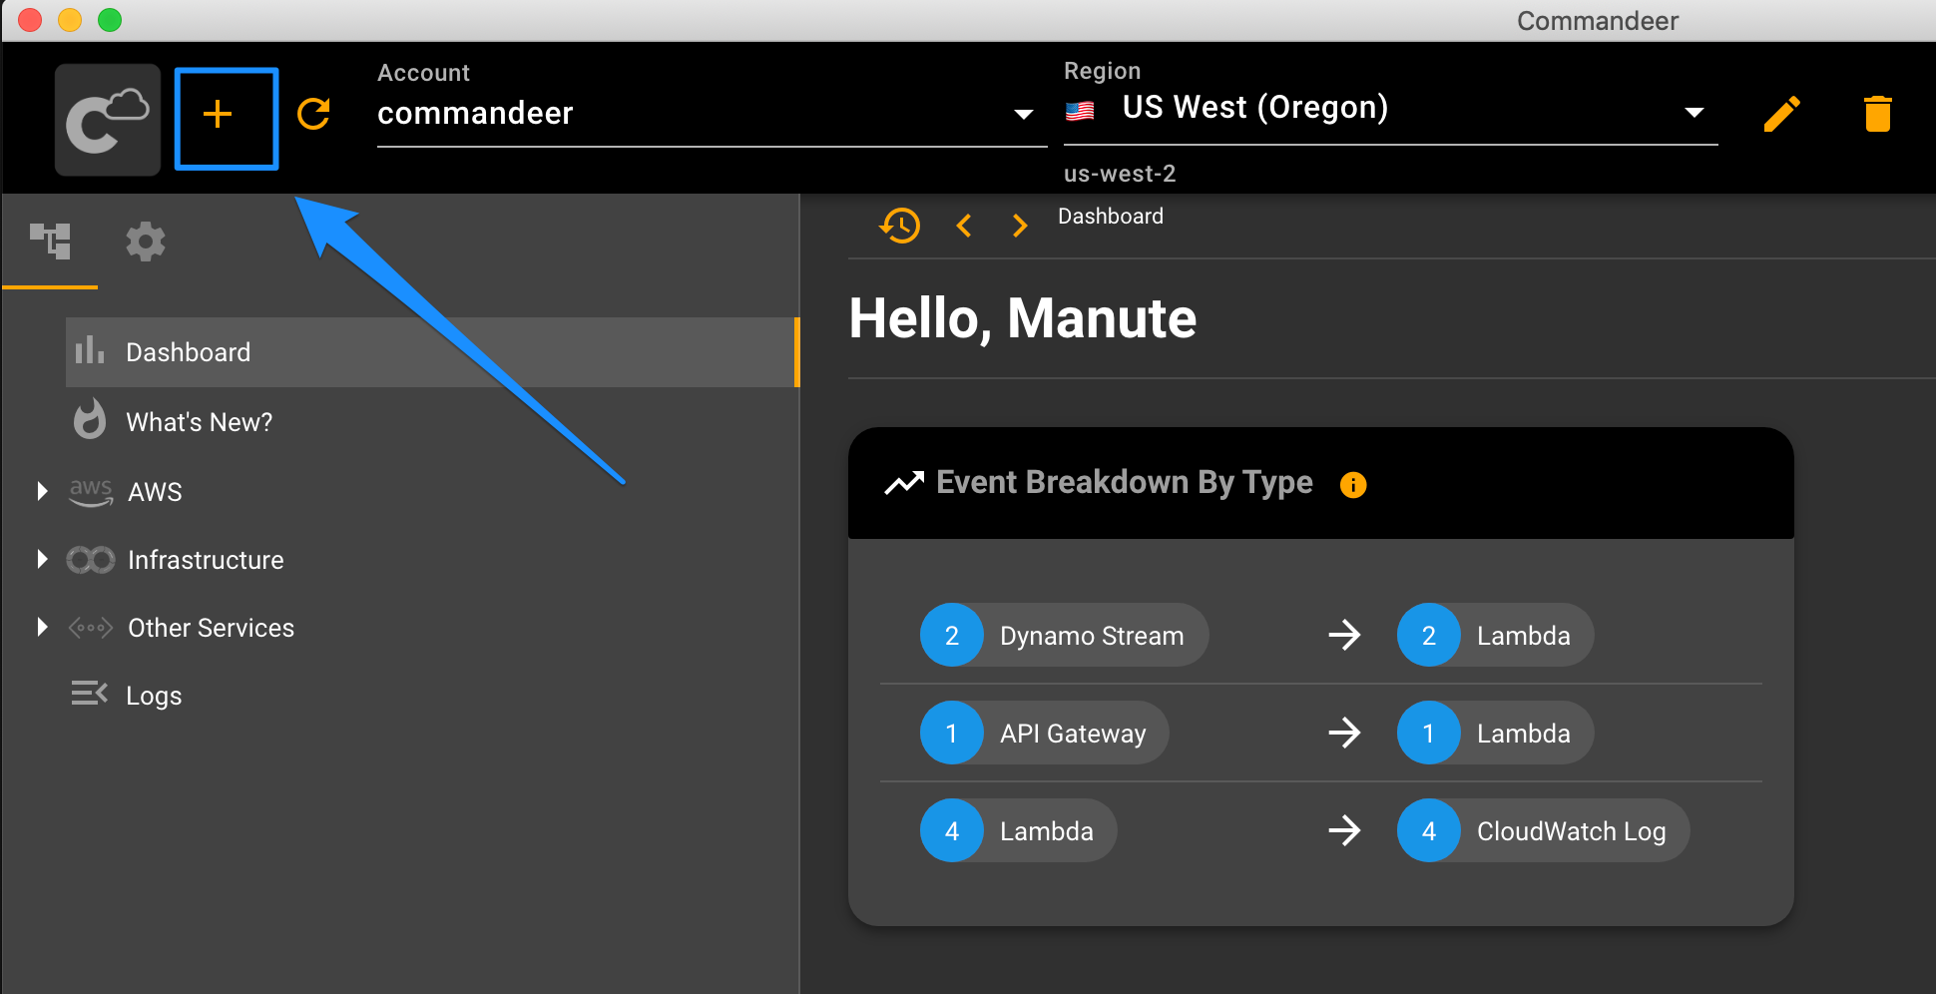Click arrow in the CloudWatch Log row

[1345, 830]
